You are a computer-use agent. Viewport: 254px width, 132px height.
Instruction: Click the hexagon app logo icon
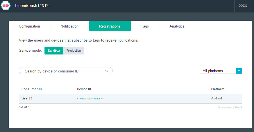[x=6, y=6]
